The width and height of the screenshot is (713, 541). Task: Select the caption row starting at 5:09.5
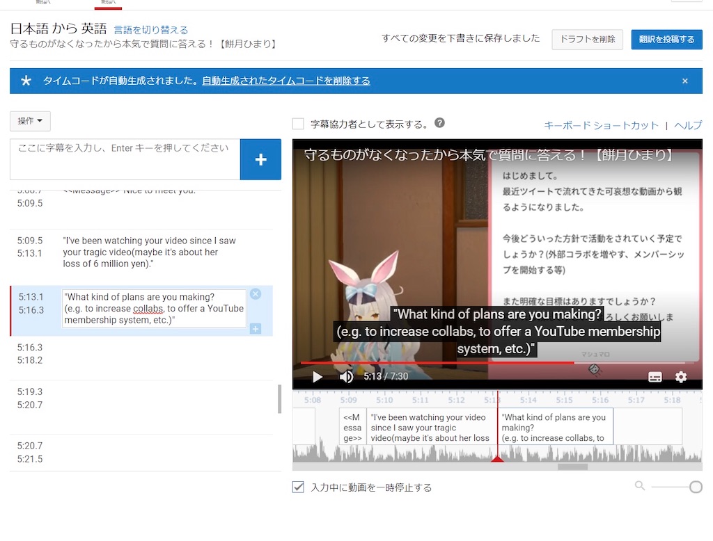141,257
